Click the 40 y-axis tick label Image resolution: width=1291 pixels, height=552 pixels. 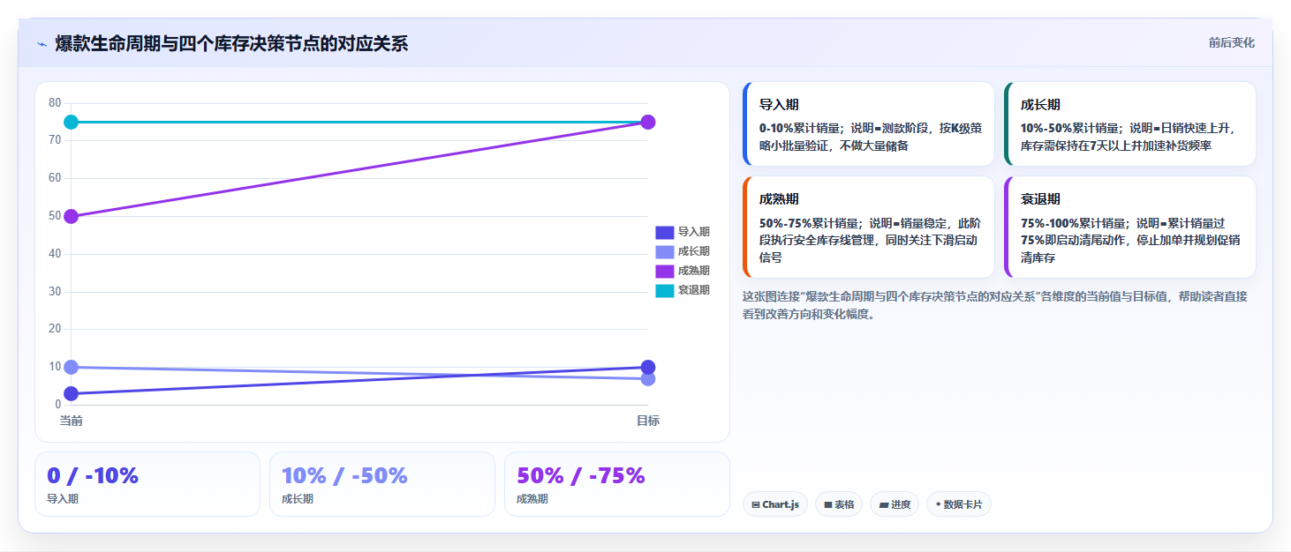(55, 254)
